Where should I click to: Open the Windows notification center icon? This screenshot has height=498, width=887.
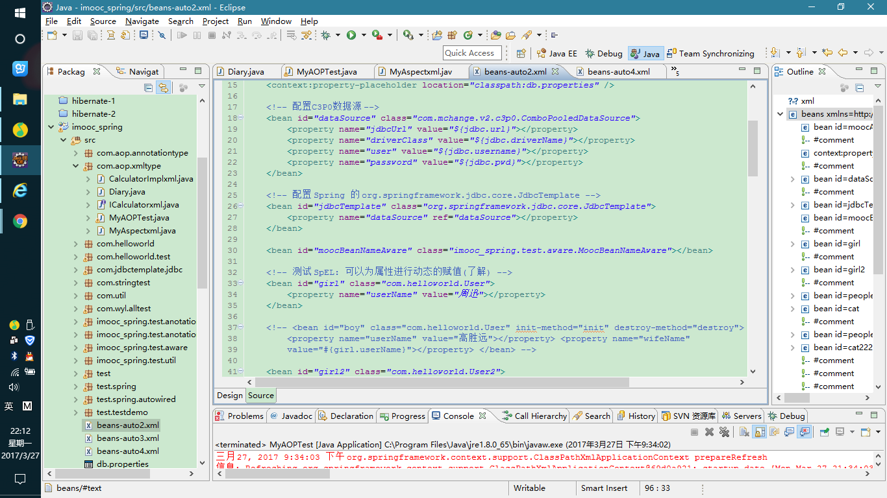click(20, 479)
